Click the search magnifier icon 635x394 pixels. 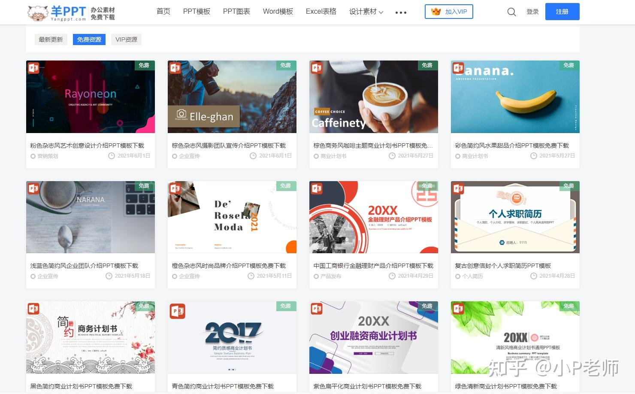click(x=511, y=12)
